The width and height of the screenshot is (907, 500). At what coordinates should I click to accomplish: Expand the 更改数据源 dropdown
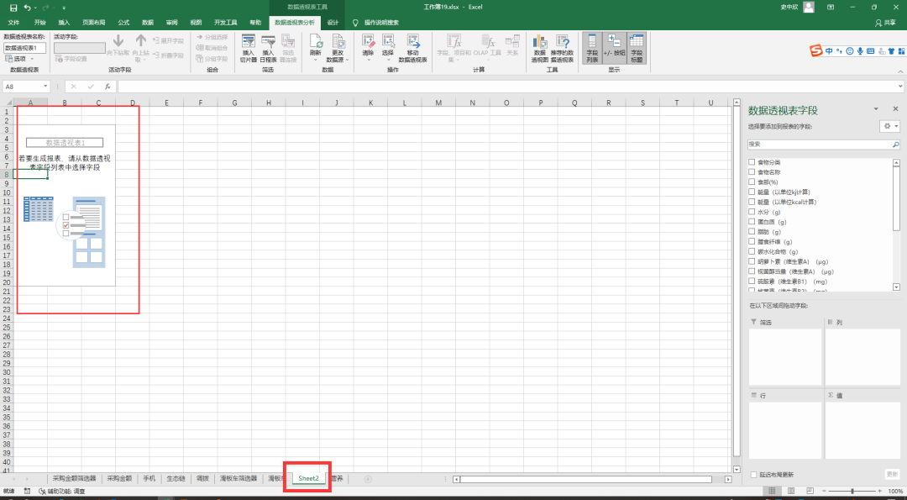(x=337, y=59)
